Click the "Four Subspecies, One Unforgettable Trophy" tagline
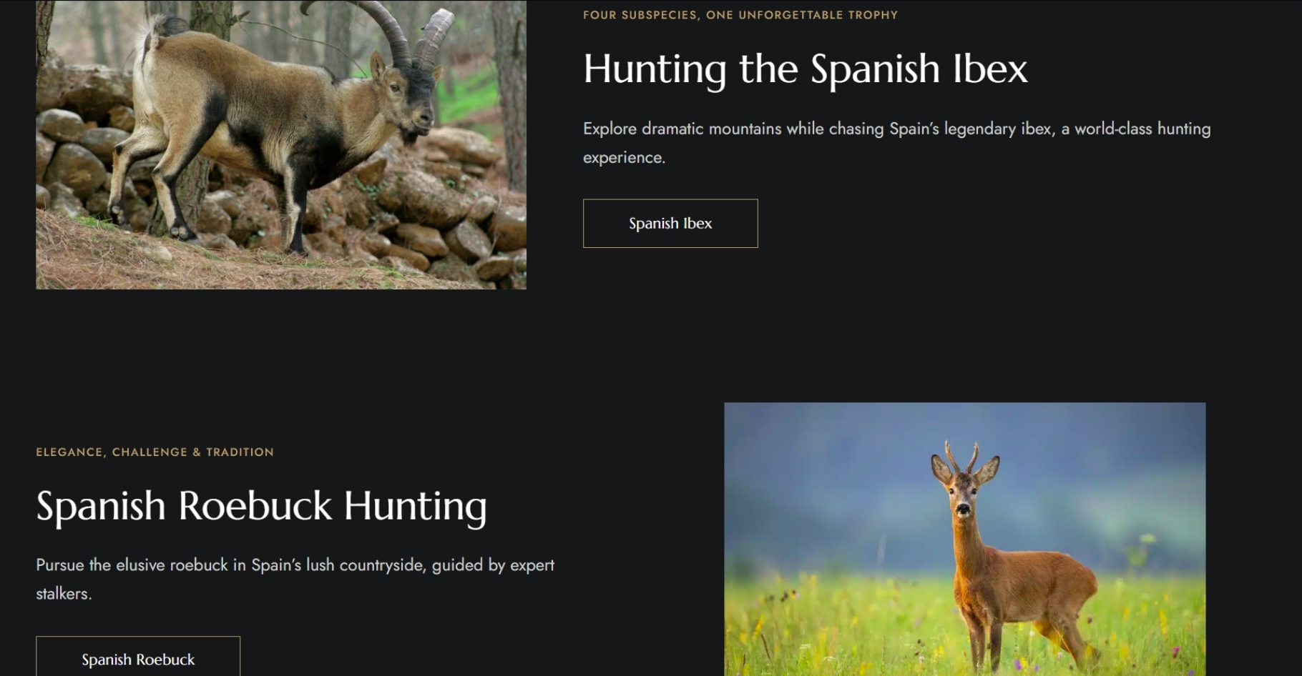Viewport: 1302px width, 676px height. pyautogui.click(x=740, y=15)
